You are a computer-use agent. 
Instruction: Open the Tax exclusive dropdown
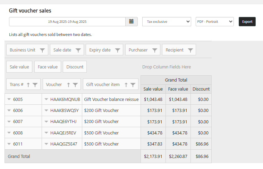[167, 21]
